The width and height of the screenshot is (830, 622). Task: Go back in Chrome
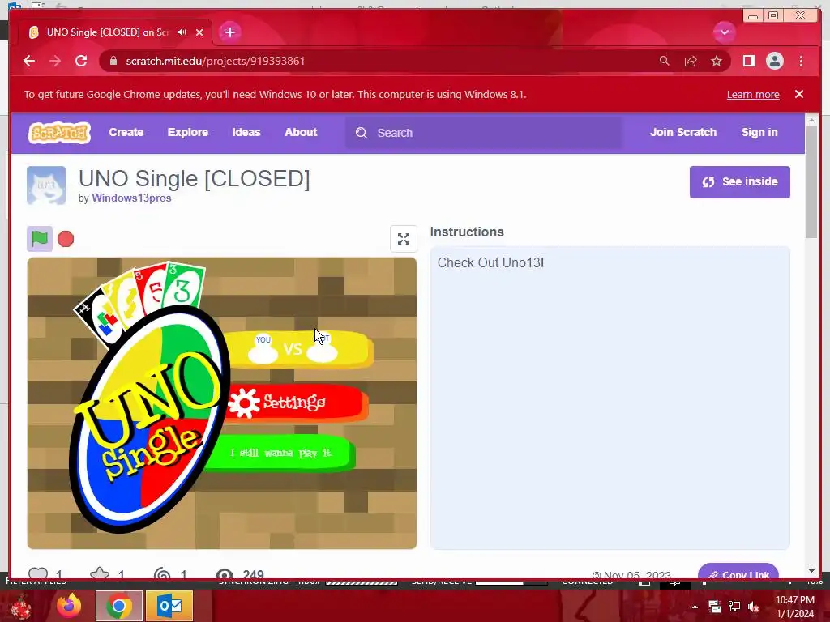click(x=29, y=61)
